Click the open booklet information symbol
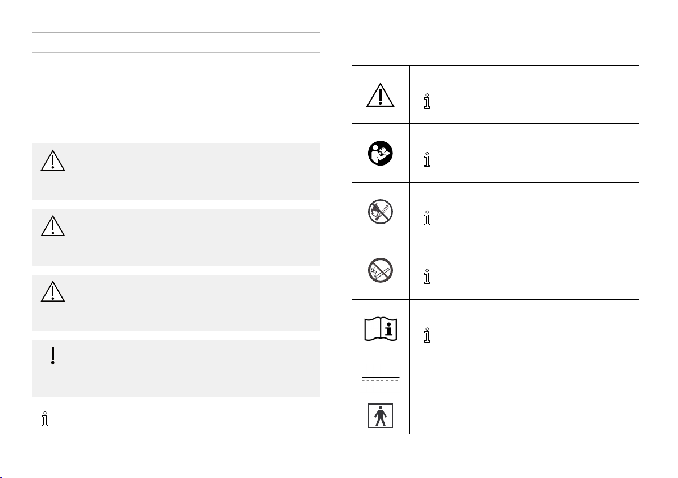Image resolution: width=678 pixels, height=478 pixels. (381, 329)
